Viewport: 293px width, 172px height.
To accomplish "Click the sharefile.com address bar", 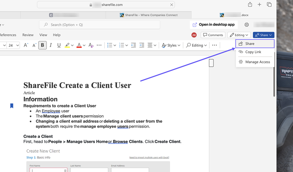I will pos(106,5).
